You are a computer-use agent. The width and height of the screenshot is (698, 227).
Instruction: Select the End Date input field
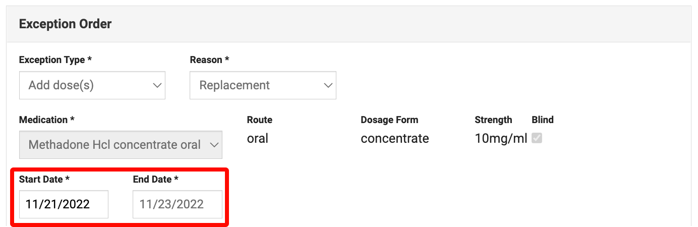[177, 204]
